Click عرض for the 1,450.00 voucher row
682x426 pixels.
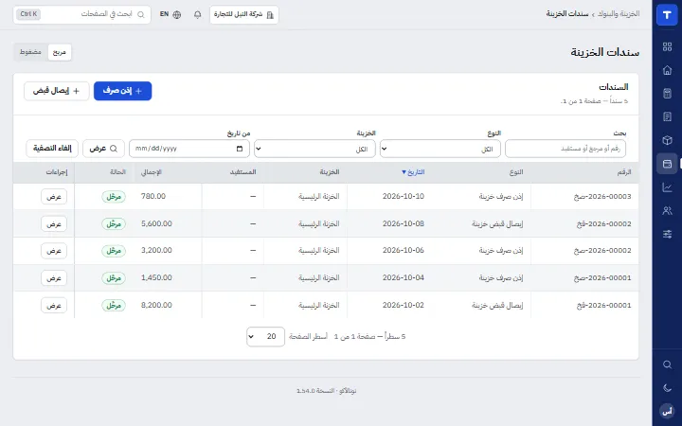coord(54,277)
